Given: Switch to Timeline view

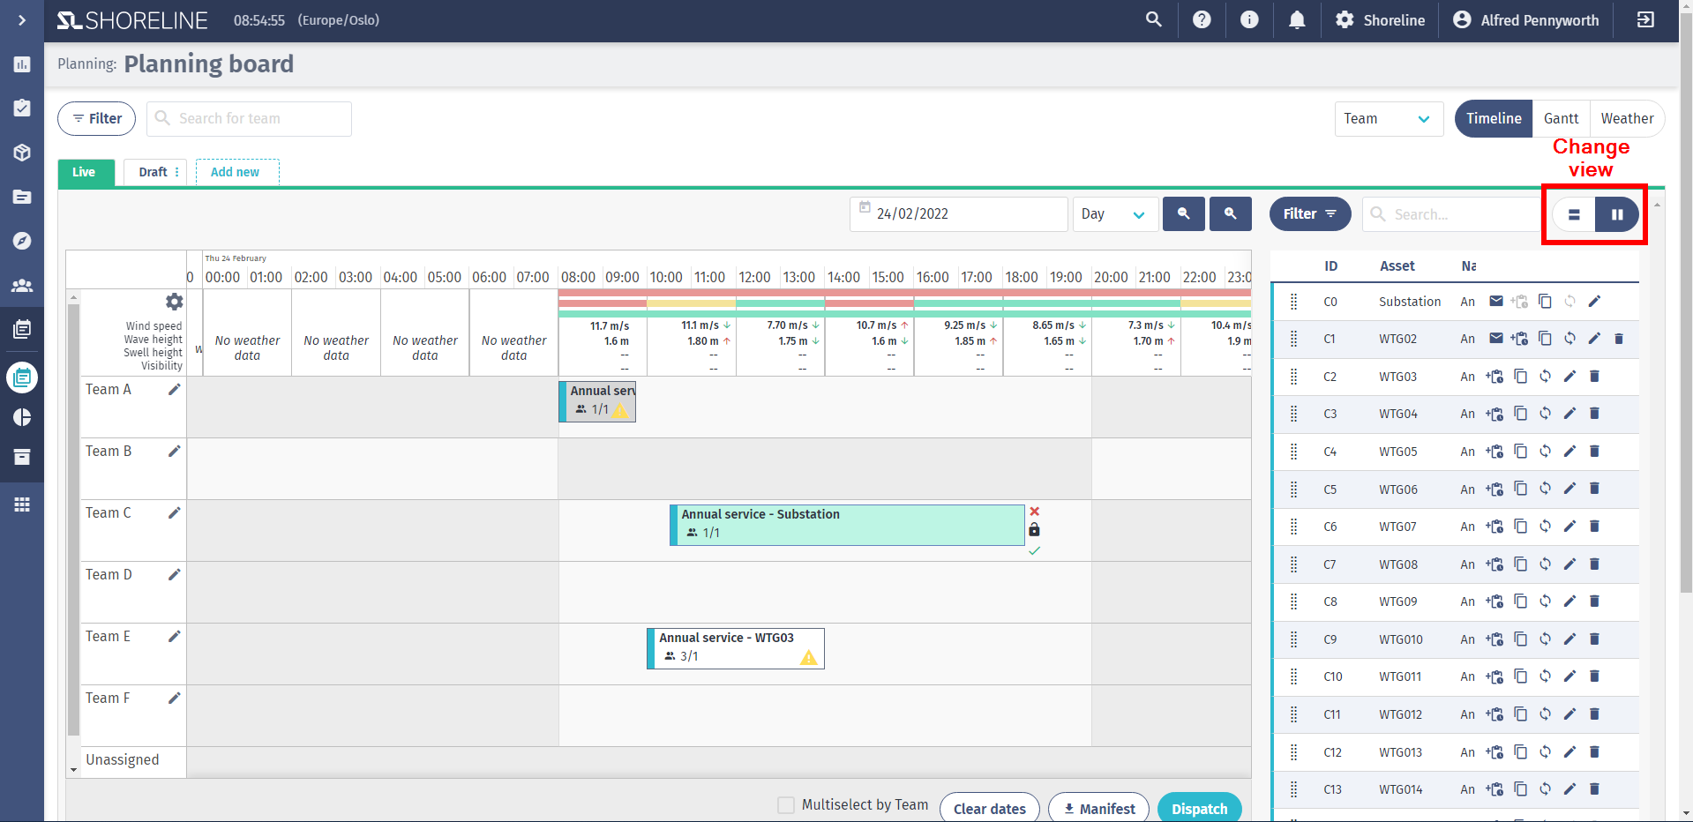Looking at the screenshot, I should 1494,118.
